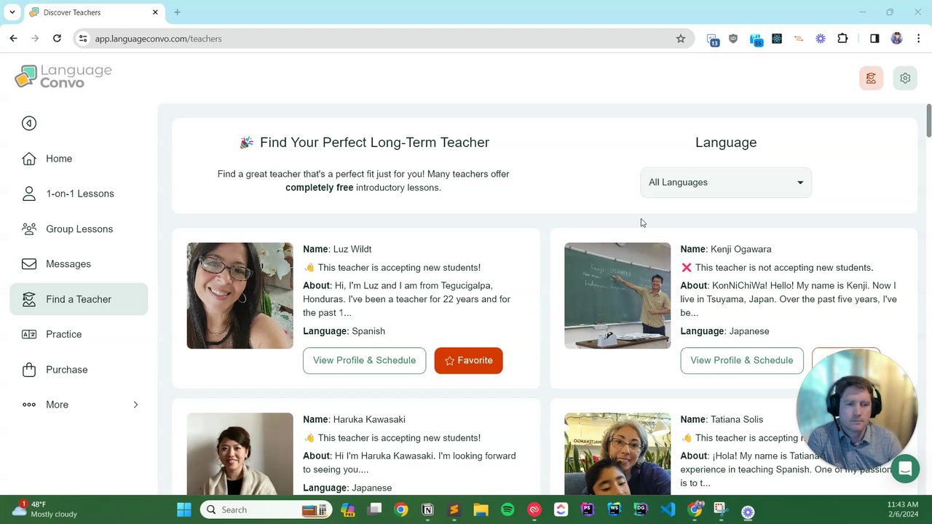The image size is (932, 524).
Task: Click the Purchase shopping bag icon
Action: [x=29, y=370]
